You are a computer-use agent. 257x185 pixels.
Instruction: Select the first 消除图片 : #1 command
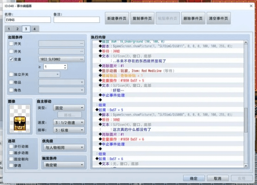coord(168,66)
